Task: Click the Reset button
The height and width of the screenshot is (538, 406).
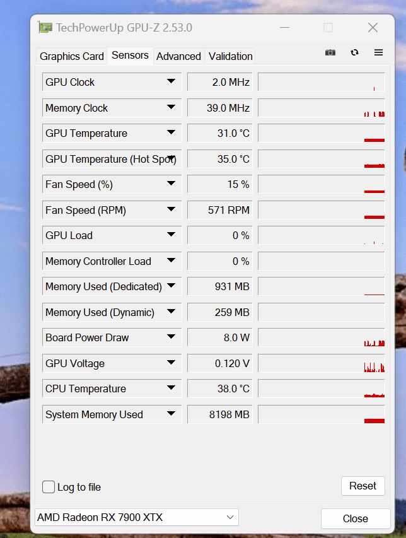Action: click(362, 486)
